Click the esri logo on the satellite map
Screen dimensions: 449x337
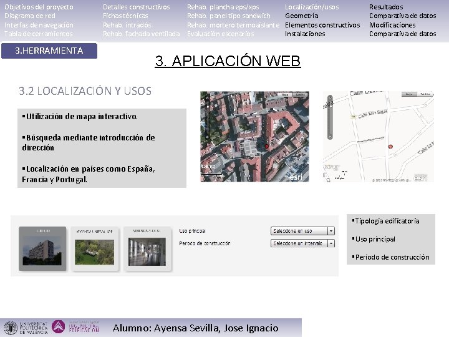click(295, 177)
